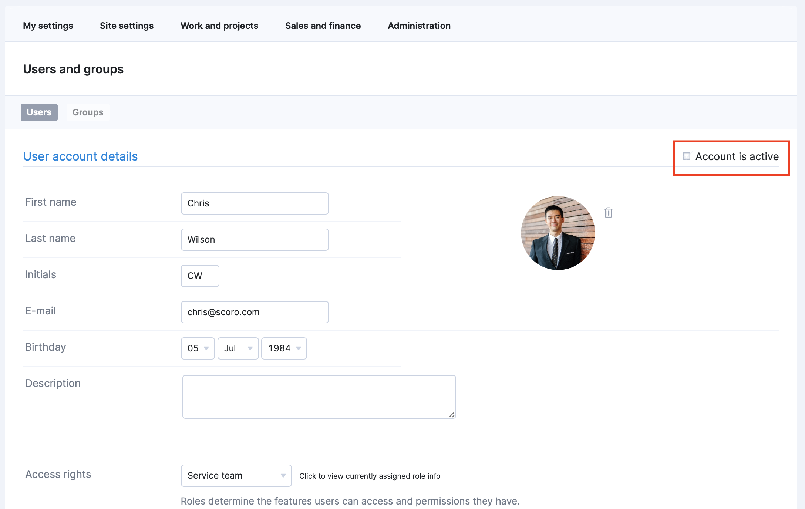Open Work and projects menu
This screenshot has width=805, height=509.
click(219, 26)
